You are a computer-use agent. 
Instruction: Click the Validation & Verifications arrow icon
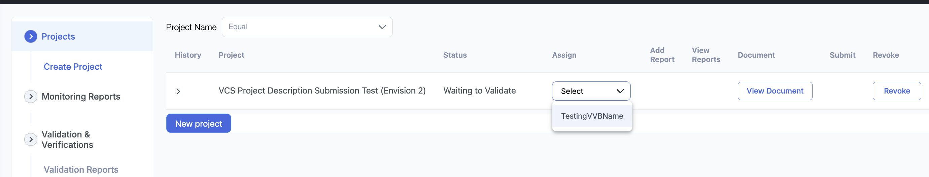point(31,139)
